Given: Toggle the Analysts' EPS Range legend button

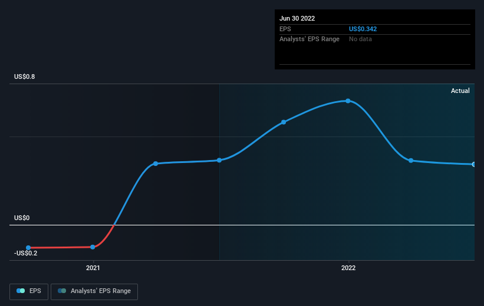Looking at the screenshot, I should [94, 291].
